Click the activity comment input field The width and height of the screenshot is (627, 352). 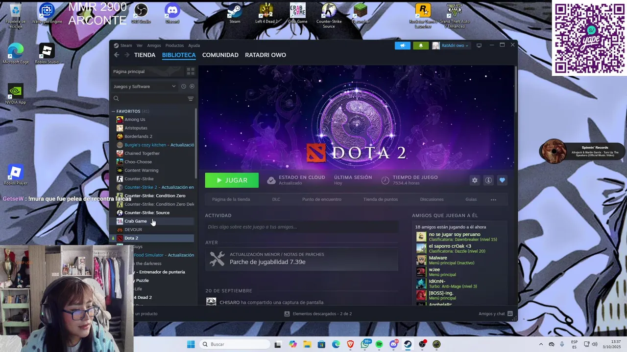coord(301,227)
